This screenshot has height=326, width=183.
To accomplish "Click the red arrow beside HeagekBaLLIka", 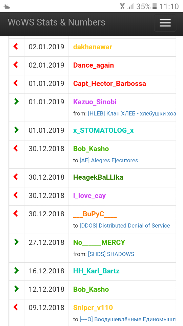I will 16,177.
